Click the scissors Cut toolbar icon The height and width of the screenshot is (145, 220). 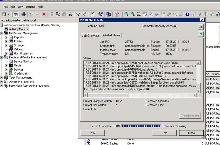(52, 14)
